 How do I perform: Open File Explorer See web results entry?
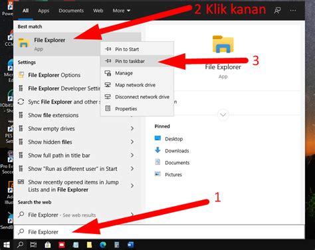[x=76, y=215]
